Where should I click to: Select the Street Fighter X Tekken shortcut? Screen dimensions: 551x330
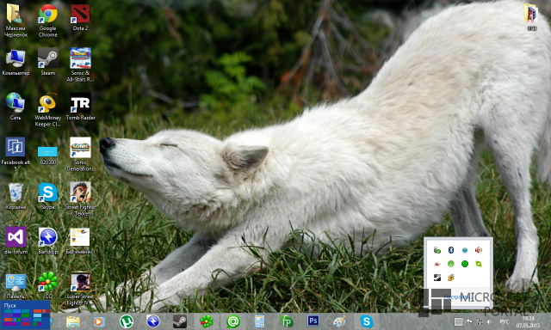(80, 199)
